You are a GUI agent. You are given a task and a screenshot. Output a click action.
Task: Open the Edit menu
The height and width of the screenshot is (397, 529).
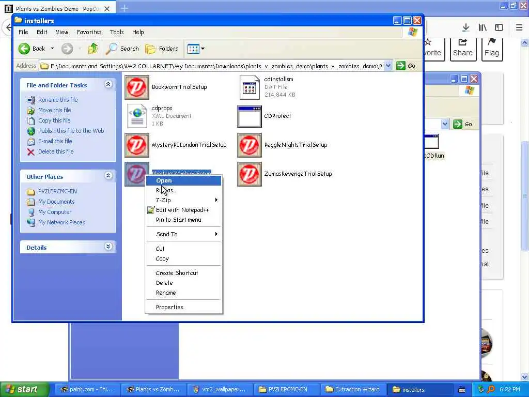pyautogui.click(x=42, y=32)
